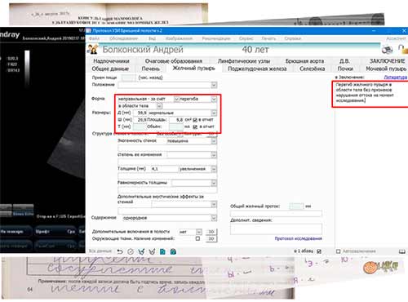Screen dimensions: 408x302
Task: Click the blue document icon in the bottom toolbar
Action: tap(162, 251)
